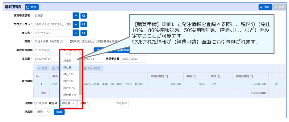The image size is (289, 122).
Task: Choose the highlighted 課仕基 list option
Action: point(70,68)
